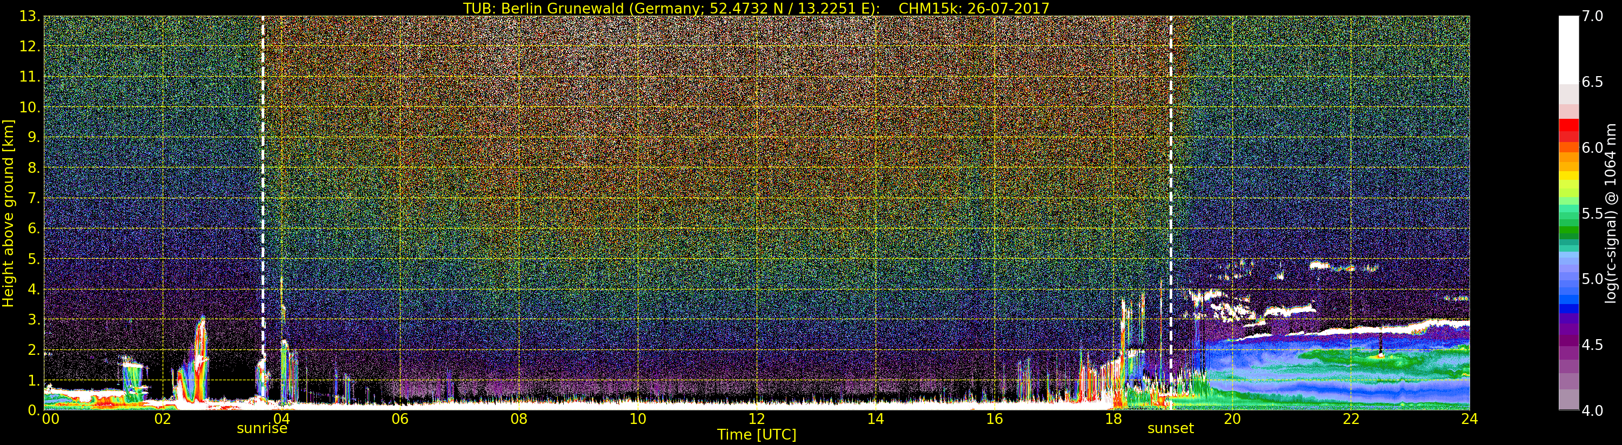
Task: Click the '8.' tick on the height axis
Action: 34,168
